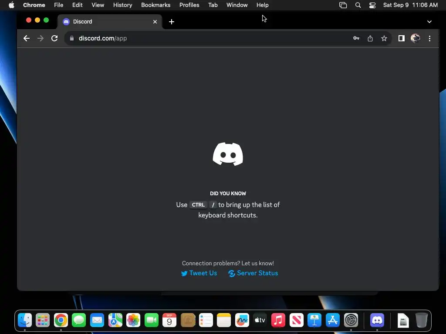446x334 pixels.
Task: Click the screen mirroring menu bar icon
Action: (x=343, y=5)
